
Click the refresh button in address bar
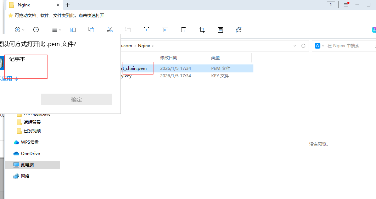[303, 46]
